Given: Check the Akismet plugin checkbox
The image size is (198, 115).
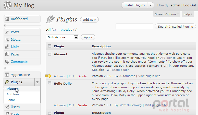Looking at the screenshot, I should [x=49, y=54].
